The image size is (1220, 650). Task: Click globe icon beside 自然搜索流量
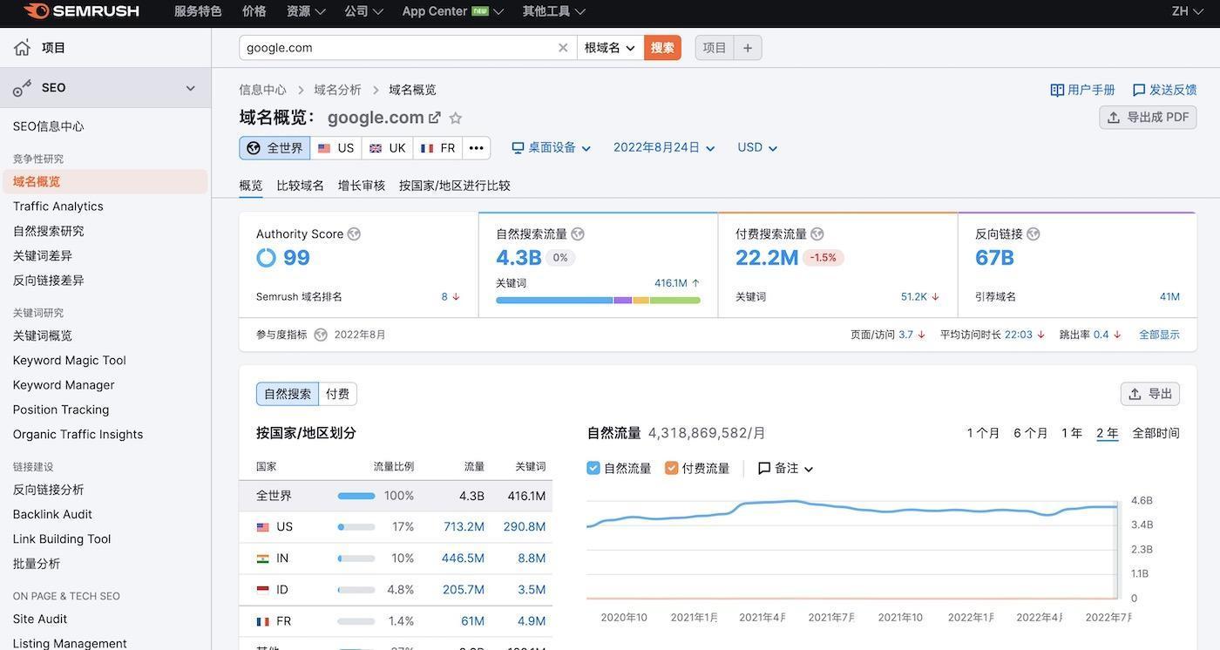pos(578,234)
